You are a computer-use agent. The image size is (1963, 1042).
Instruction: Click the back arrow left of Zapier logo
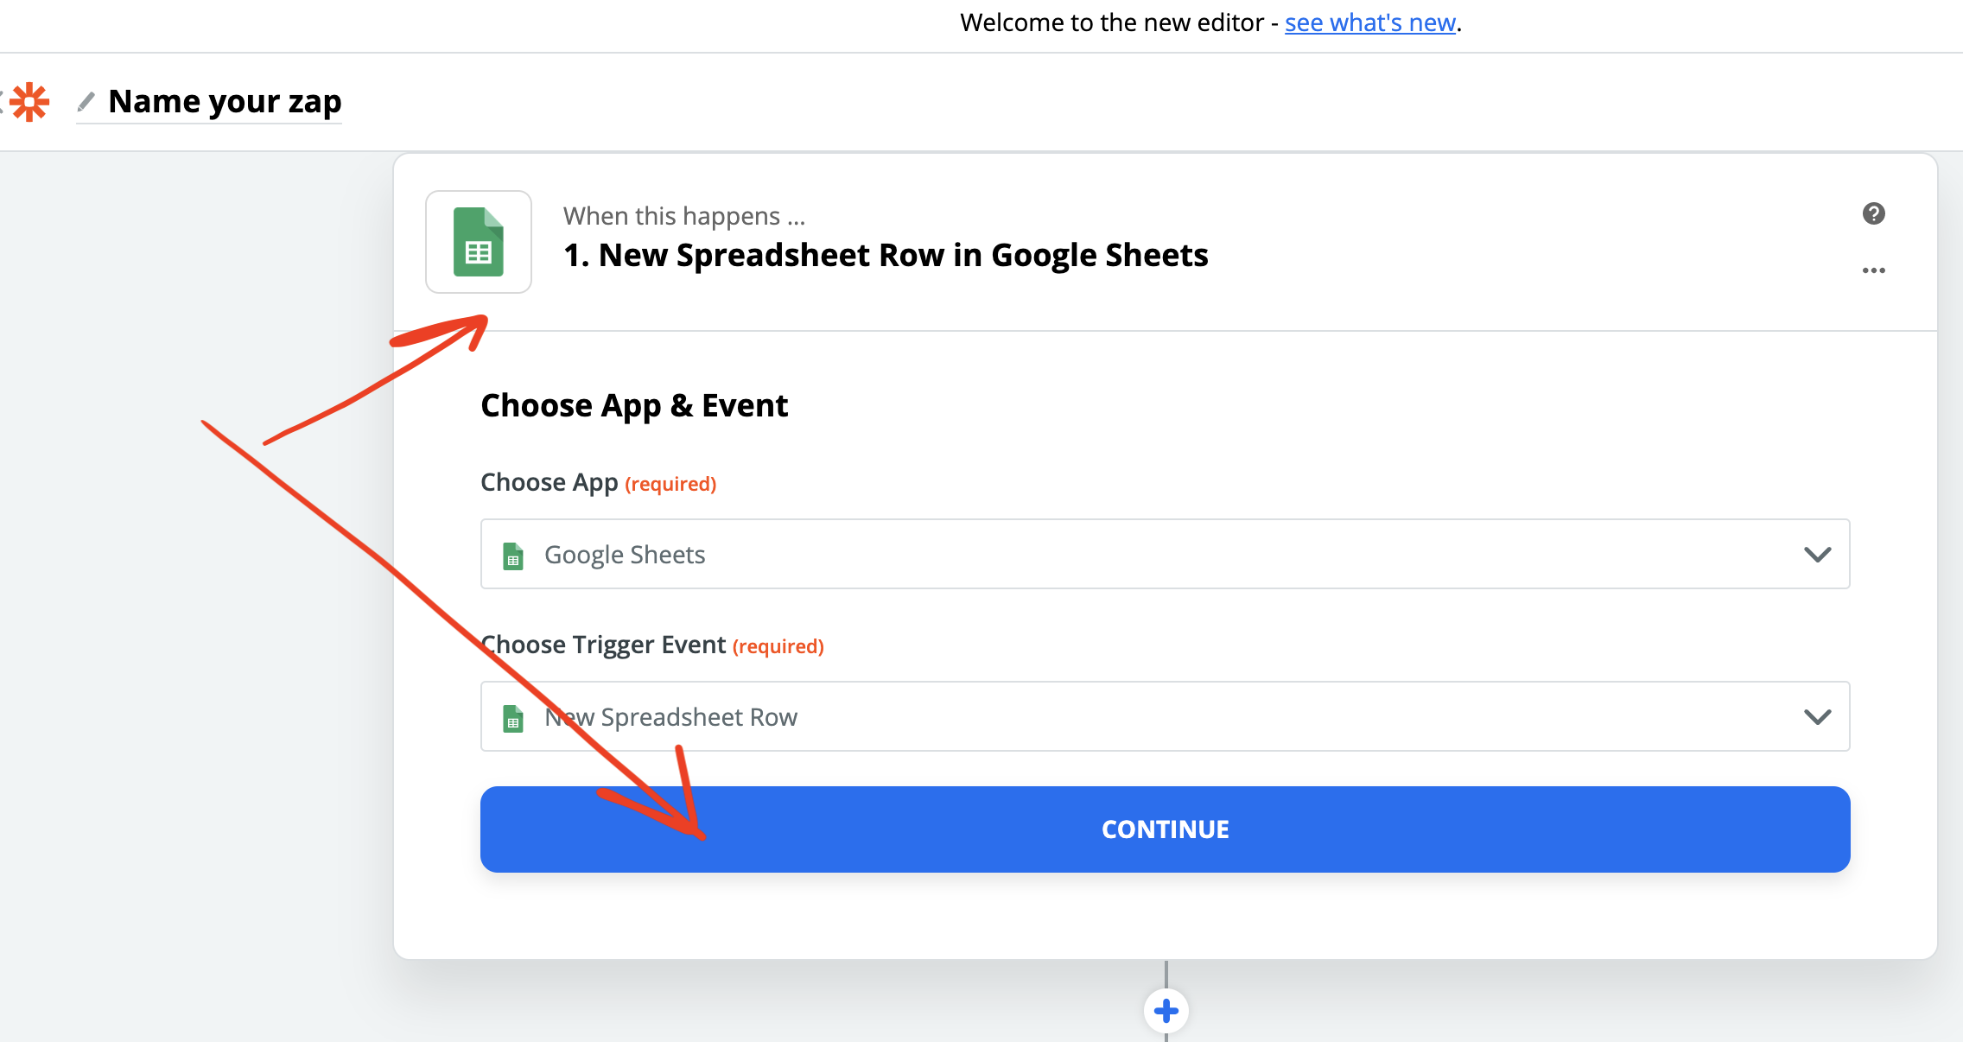click(2, 103)
